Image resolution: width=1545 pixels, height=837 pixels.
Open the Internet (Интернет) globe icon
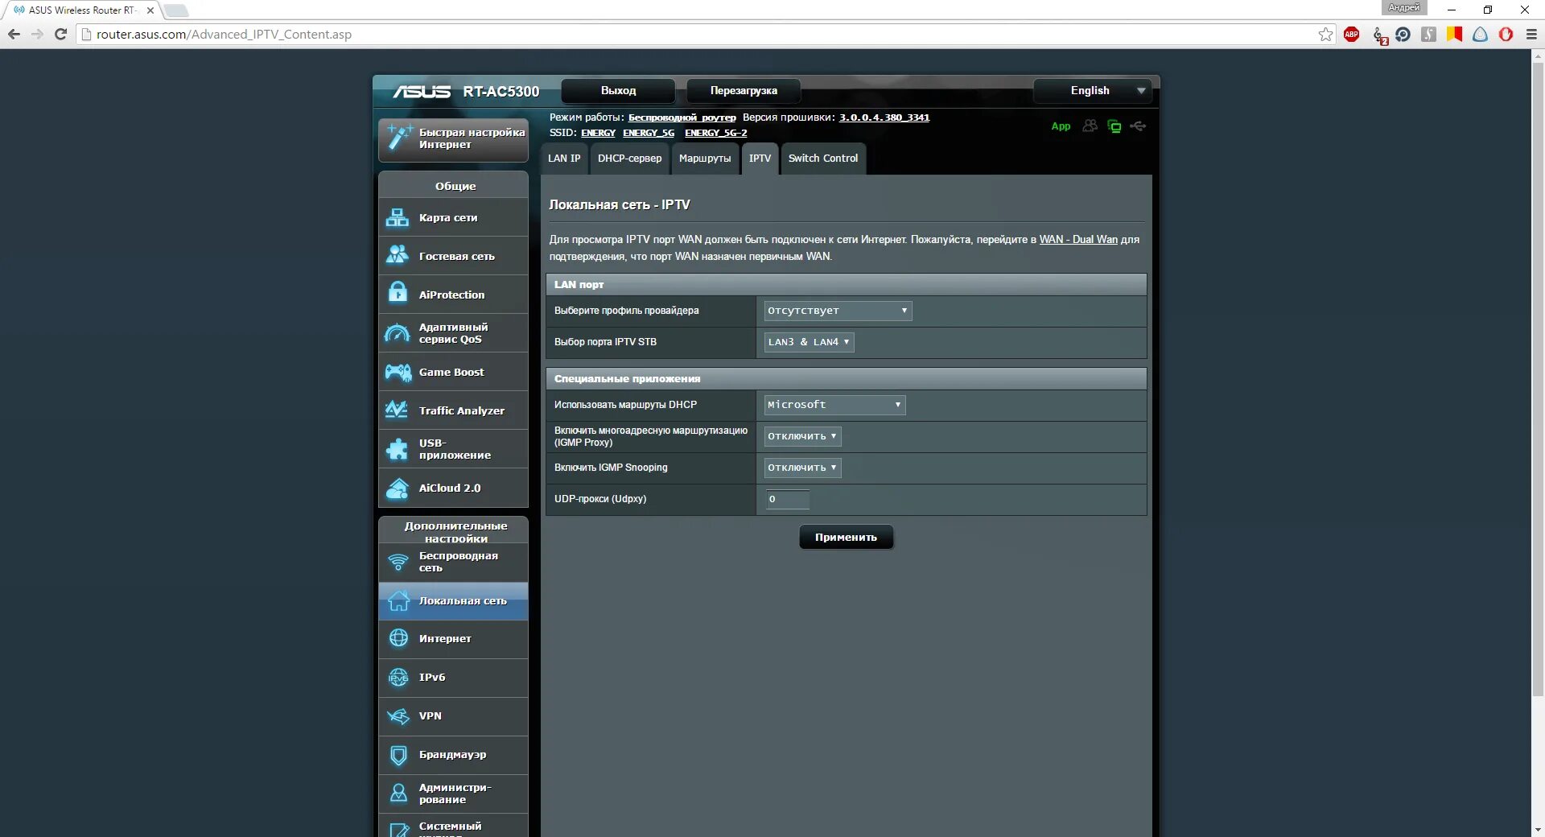click(398, 638)
